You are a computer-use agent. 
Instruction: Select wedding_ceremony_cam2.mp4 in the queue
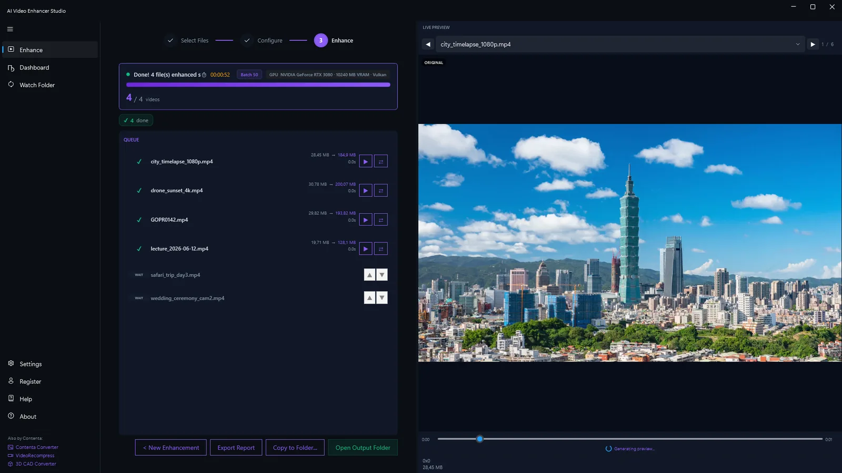point(258,298)
